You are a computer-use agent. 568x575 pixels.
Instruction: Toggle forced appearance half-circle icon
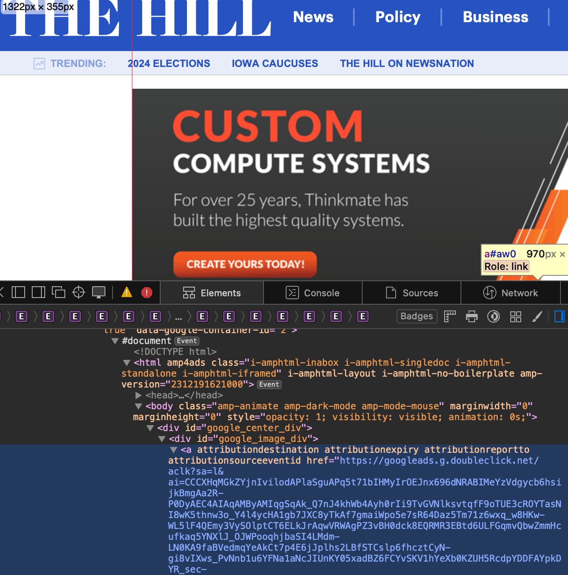pyautogui.click(x=494, y=316)
